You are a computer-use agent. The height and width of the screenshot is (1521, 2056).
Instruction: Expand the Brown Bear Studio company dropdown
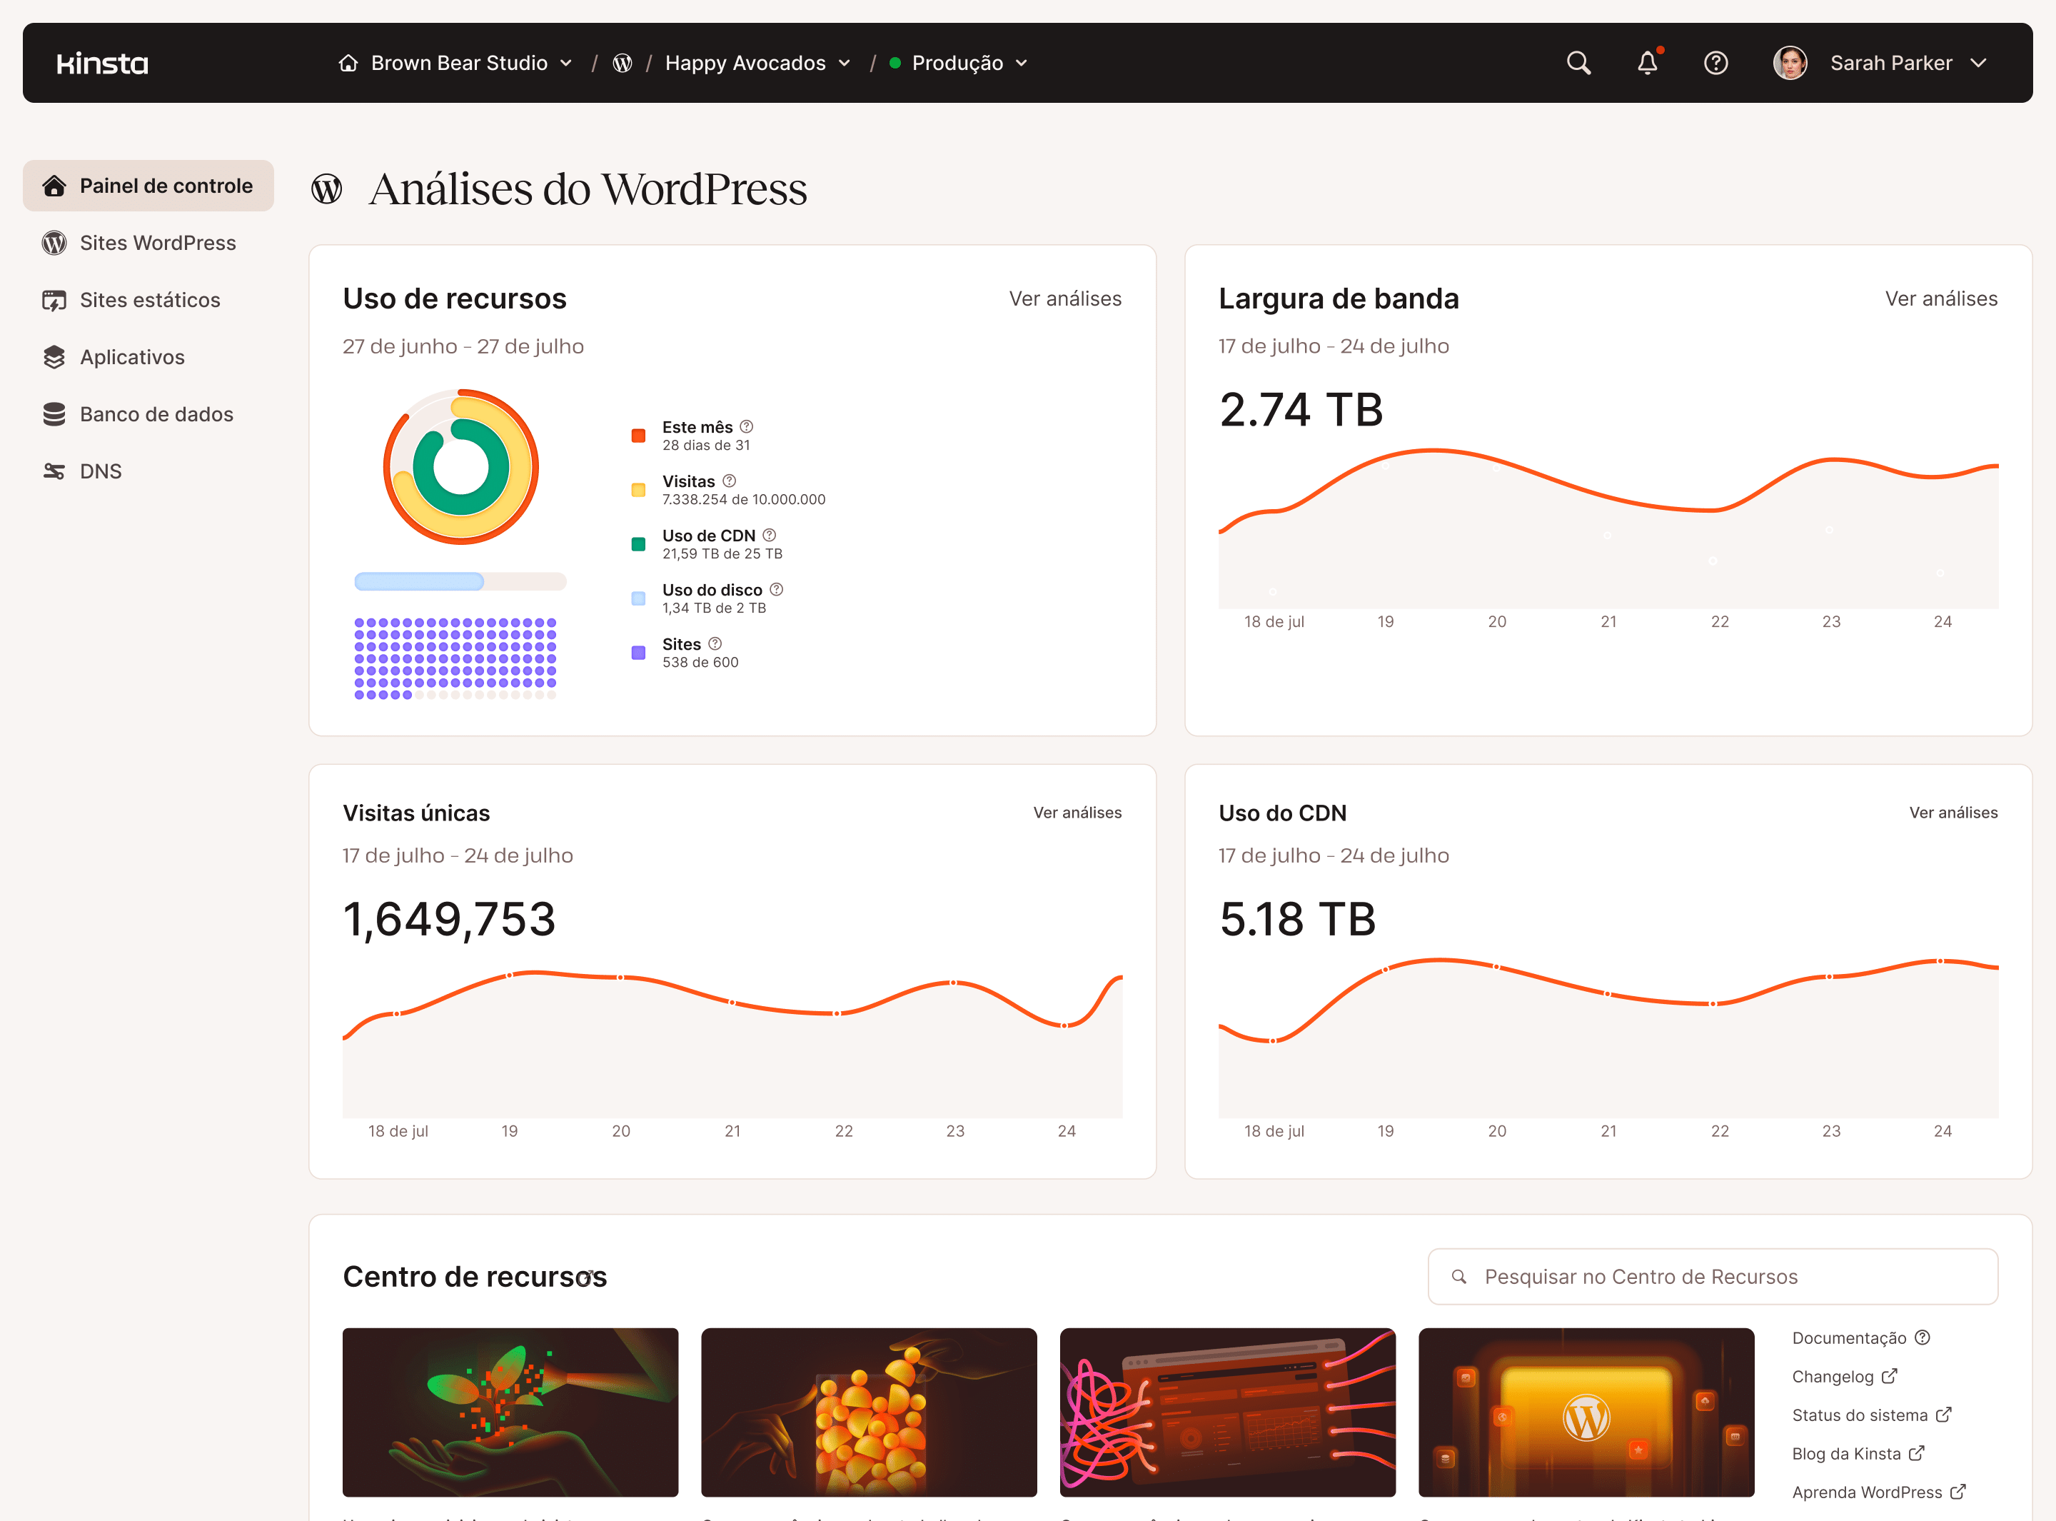tap(458, 63)
